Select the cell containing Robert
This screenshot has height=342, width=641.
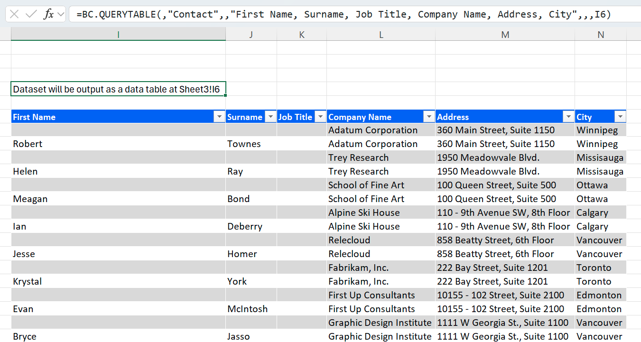click(x=118, y=144)
